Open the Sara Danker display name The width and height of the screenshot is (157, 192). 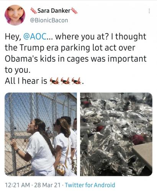(x=54, y=11)
